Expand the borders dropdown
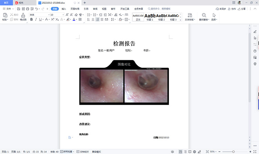Screen dimensions: 259x154 (x=129, y=20)
